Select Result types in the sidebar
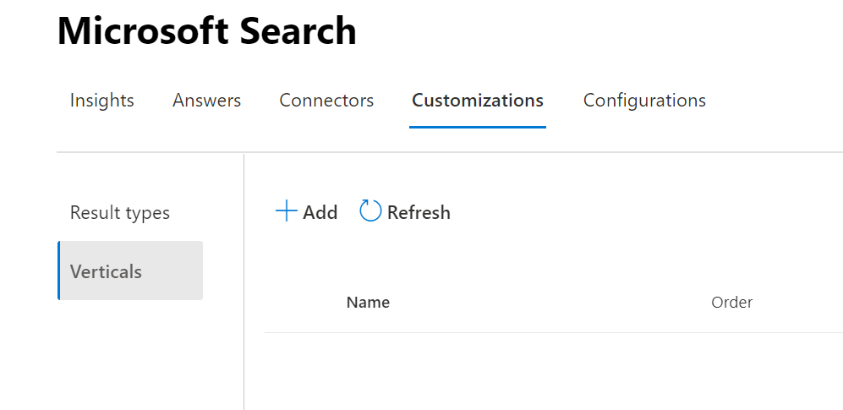The width and height of the screenshot is (843, 410). tap(120, 213)
